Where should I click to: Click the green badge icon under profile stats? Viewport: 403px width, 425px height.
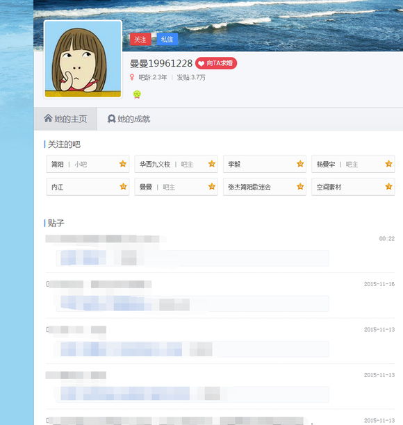point(137,94)
